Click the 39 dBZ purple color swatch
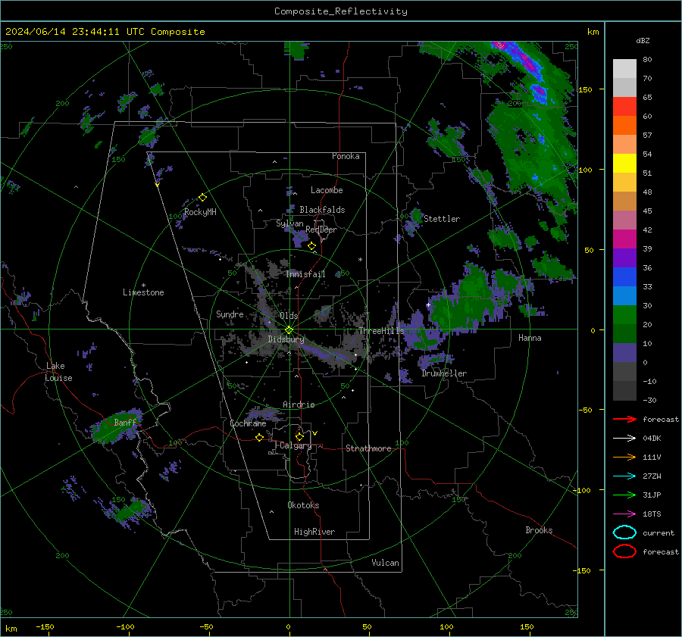Viewport: 682px width, 637px height. tap(624, 258)
